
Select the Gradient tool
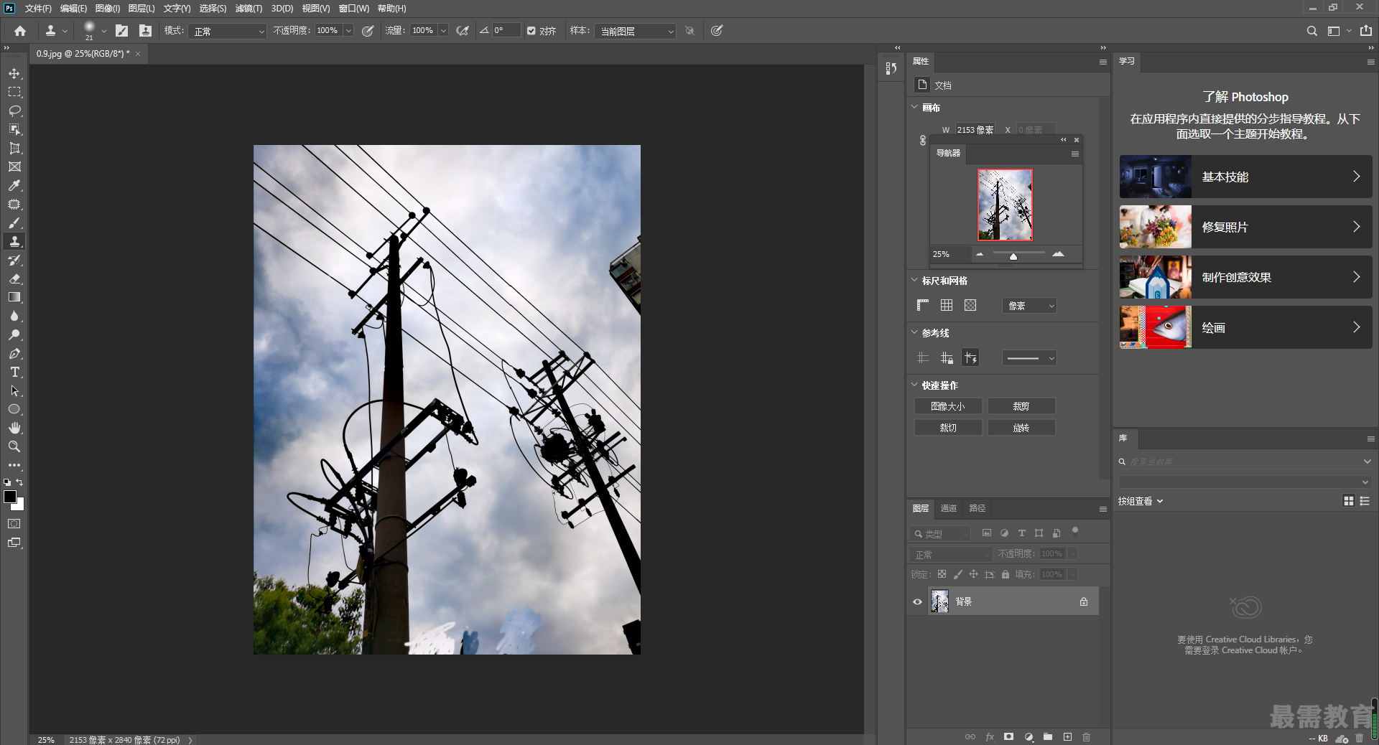click(x=14, y=297)
